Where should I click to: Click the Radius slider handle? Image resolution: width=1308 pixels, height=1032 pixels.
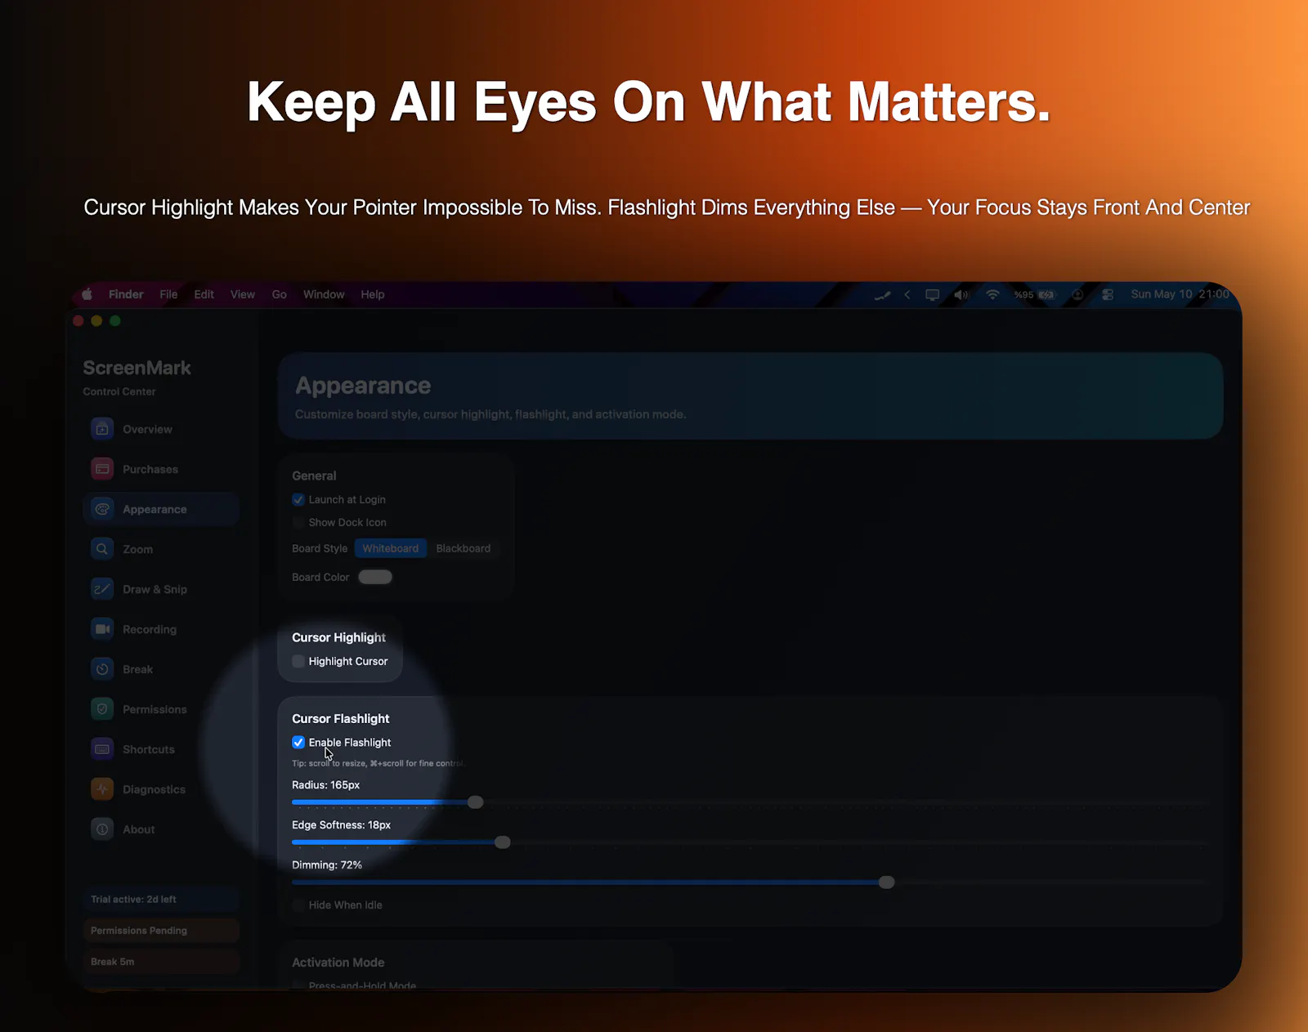pos(475,802)
